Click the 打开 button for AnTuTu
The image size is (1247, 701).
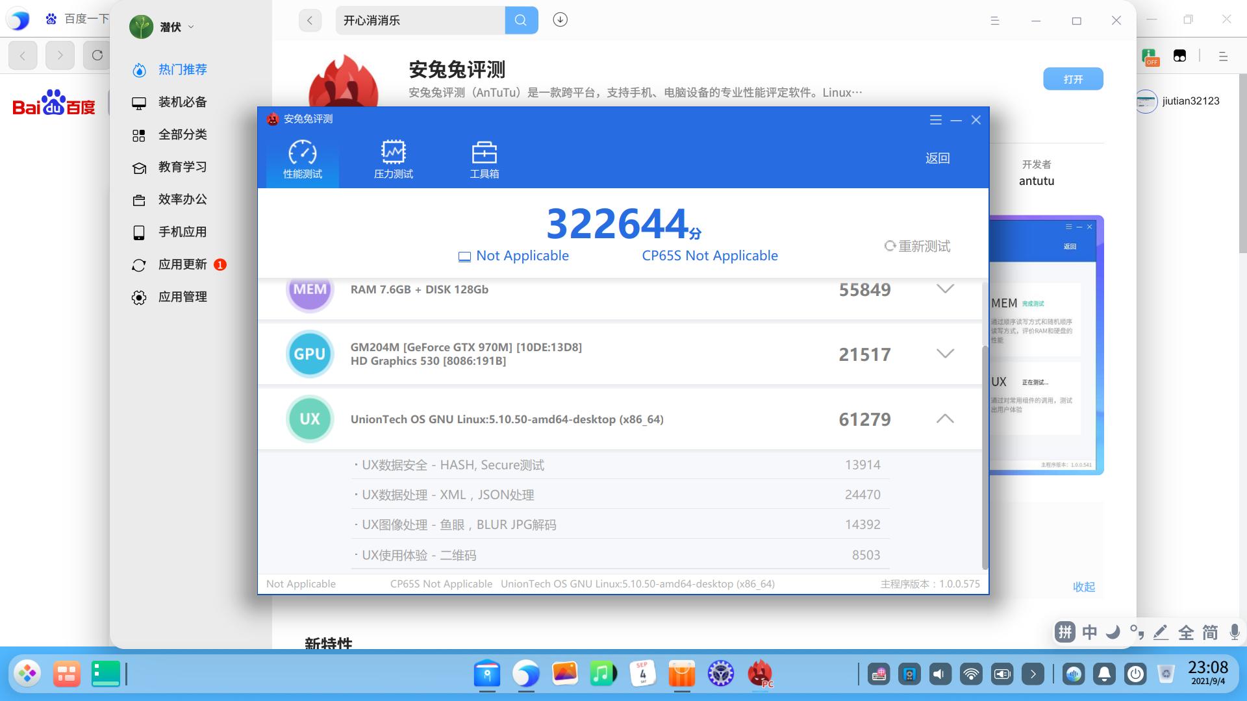click(x=1072, y=79)
